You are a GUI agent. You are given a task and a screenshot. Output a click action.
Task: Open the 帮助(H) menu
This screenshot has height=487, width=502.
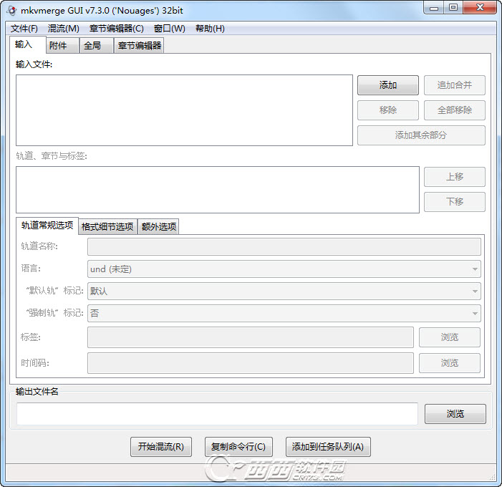210,29
